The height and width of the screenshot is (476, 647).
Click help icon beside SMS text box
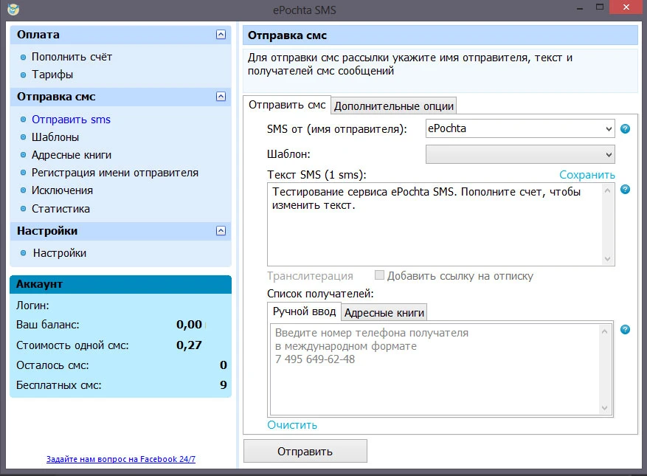tap(625, 190)
